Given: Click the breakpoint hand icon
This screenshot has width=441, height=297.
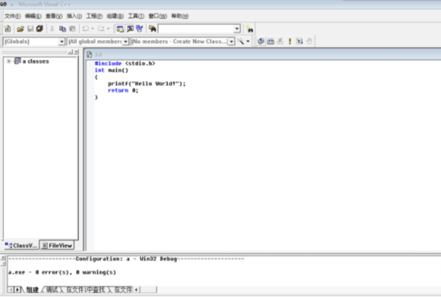Looking at the screenshot, I should 309,42.
